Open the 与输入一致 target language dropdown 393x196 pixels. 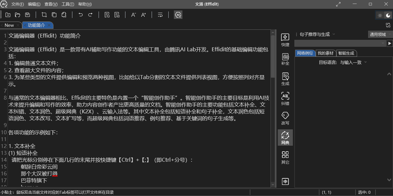pyautogui.click(x=353, y=62)
